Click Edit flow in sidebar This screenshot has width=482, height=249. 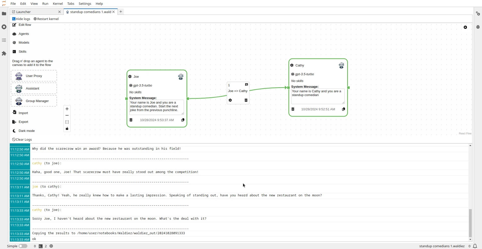(22, 25)
